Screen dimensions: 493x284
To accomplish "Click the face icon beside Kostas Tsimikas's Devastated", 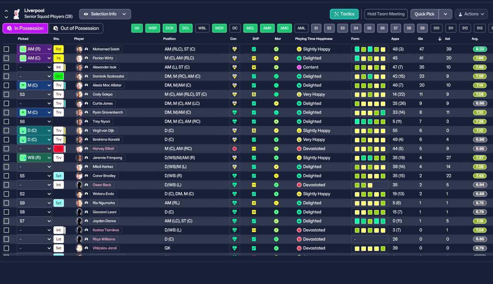I will 299,230.
